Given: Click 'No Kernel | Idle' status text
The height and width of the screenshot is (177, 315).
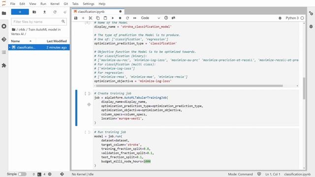Looking at the screenshot, I should [83, 174].
